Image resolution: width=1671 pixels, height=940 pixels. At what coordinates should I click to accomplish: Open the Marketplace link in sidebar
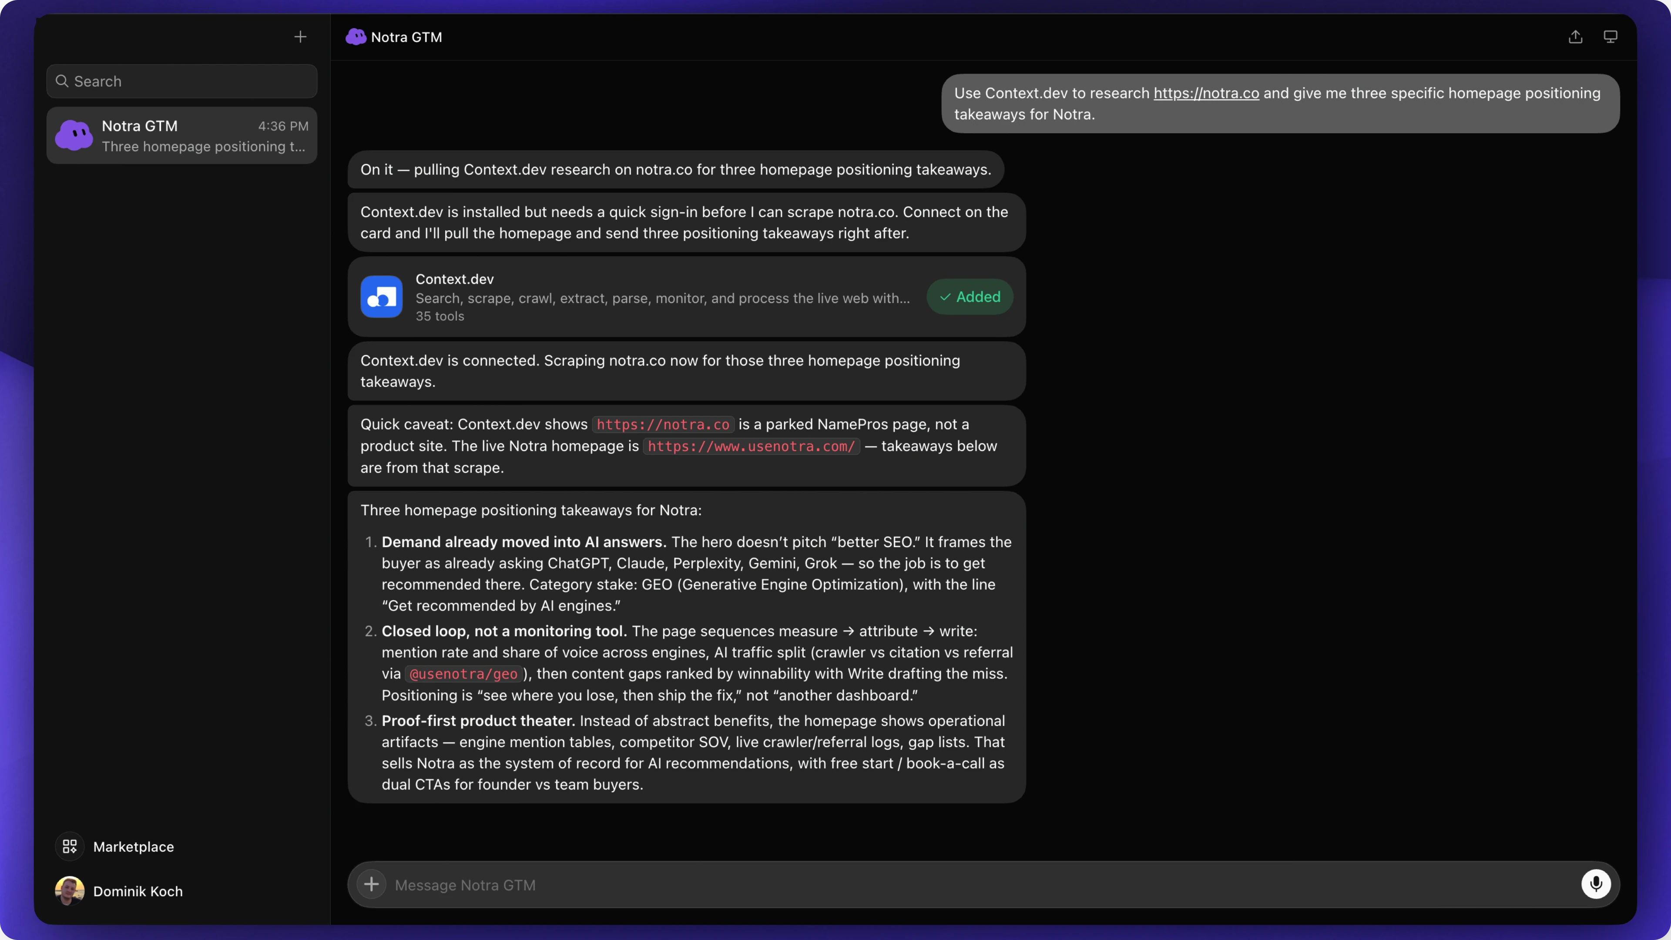click(134, 846)
